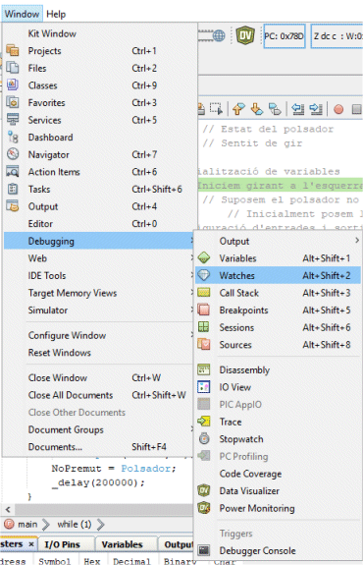363x565 pixels.
Task: Click the Power Monitoring icon
Action: click(x=204, y=508)
